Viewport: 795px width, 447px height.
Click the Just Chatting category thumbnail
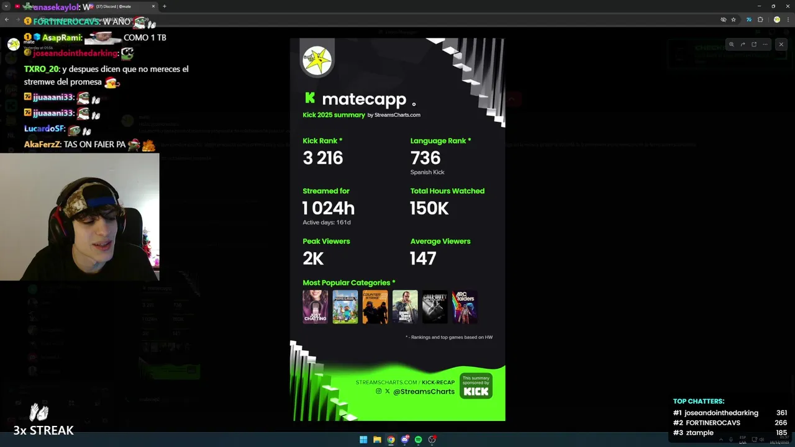pyautogui.click(x=315, y=307)
